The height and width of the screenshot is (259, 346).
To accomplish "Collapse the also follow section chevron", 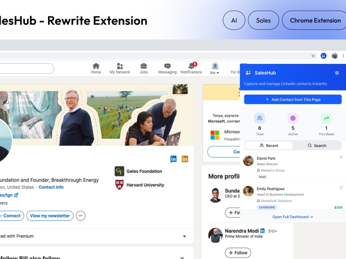I will [x=182, y=258].
